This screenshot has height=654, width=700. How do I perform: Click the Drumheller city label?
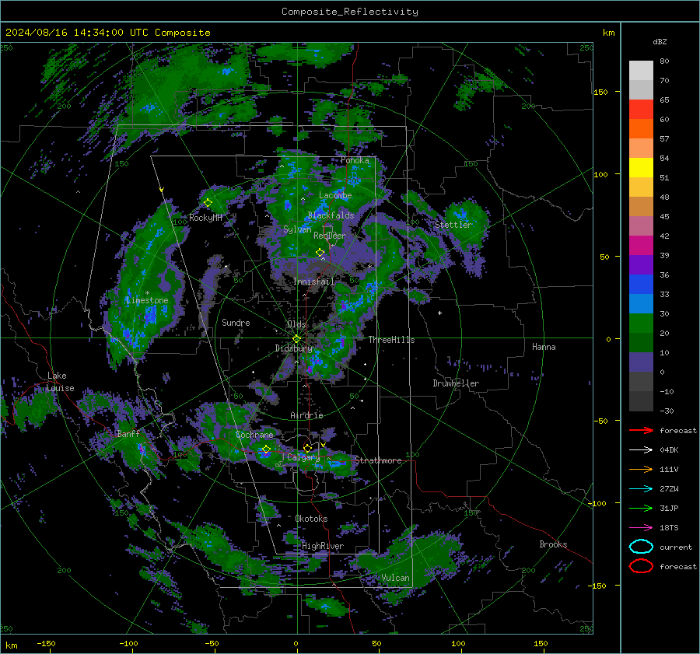point(456,383)
